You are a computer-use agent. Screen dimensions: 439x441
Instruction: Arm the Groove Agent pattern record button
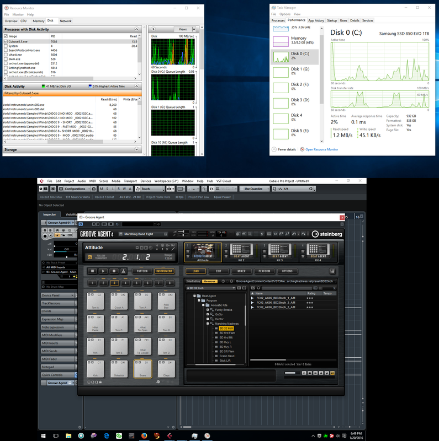(x=114, y=271)
